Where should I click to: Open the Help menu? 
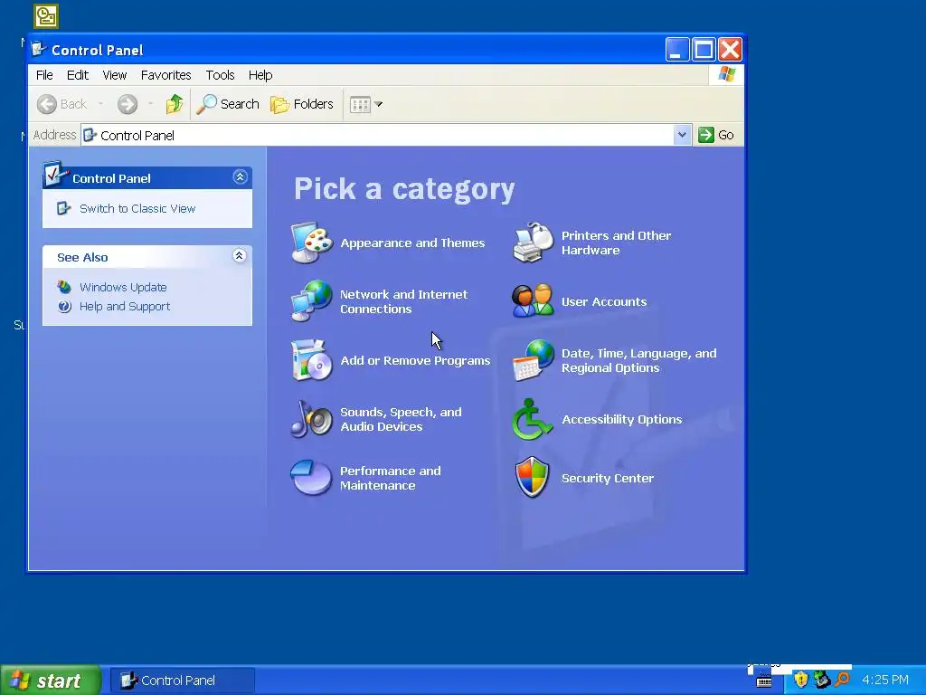click(x=260, y=75)
